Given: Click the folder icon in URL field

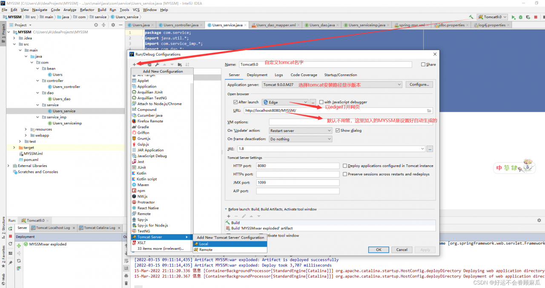Looking at the screenshot, I should pyautogui.click(x=429, y=111).
